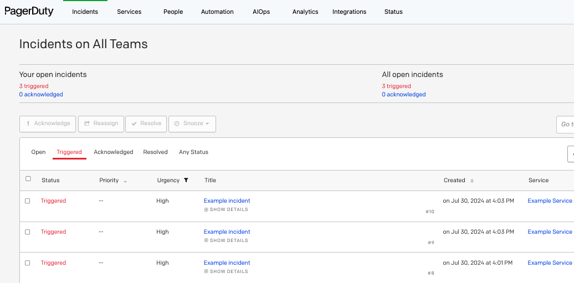Click the #9 incident number
Viewport: 574px width, 283px height.
(x=431, y=243)
